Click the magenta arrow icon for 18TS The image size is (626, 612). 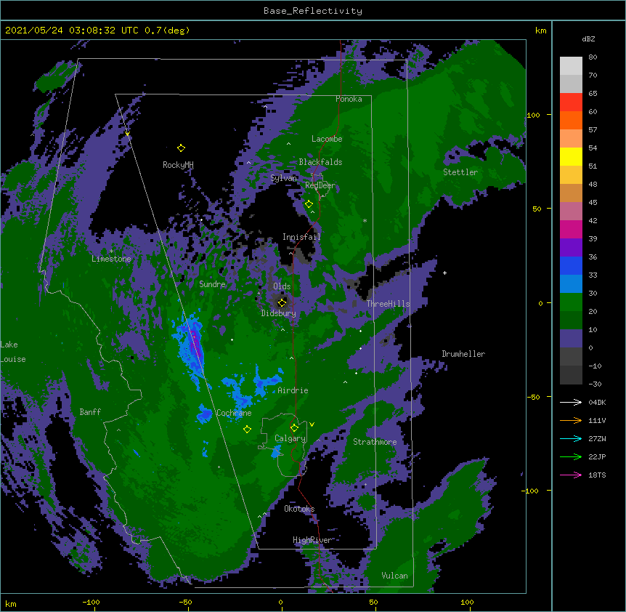(x=571, y=475)
